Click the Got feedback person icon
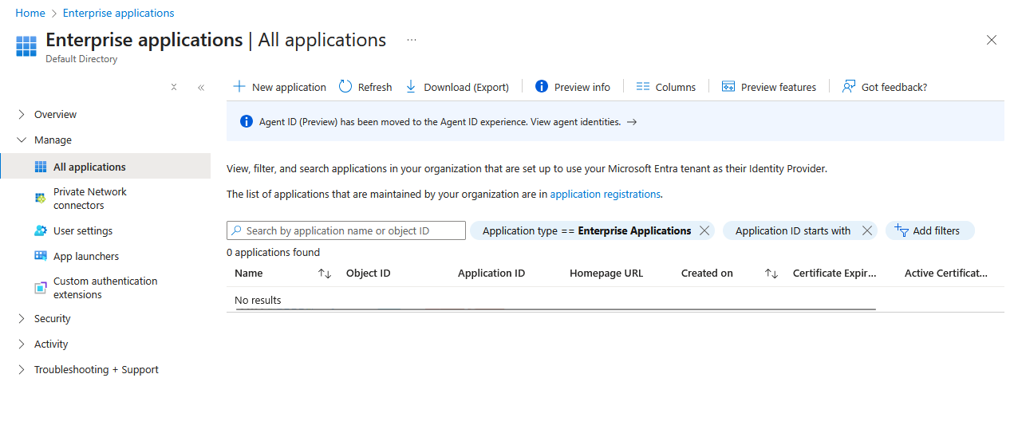1018x429 pixels. [849, 86]
